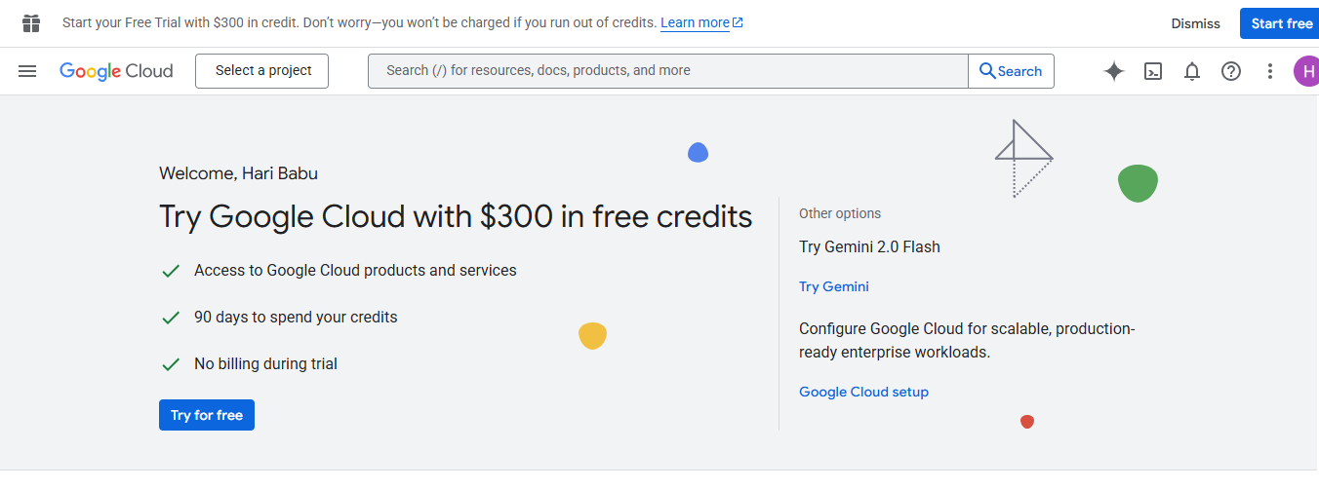
Task: Click the Start free button
Action: coord(1281,23)
